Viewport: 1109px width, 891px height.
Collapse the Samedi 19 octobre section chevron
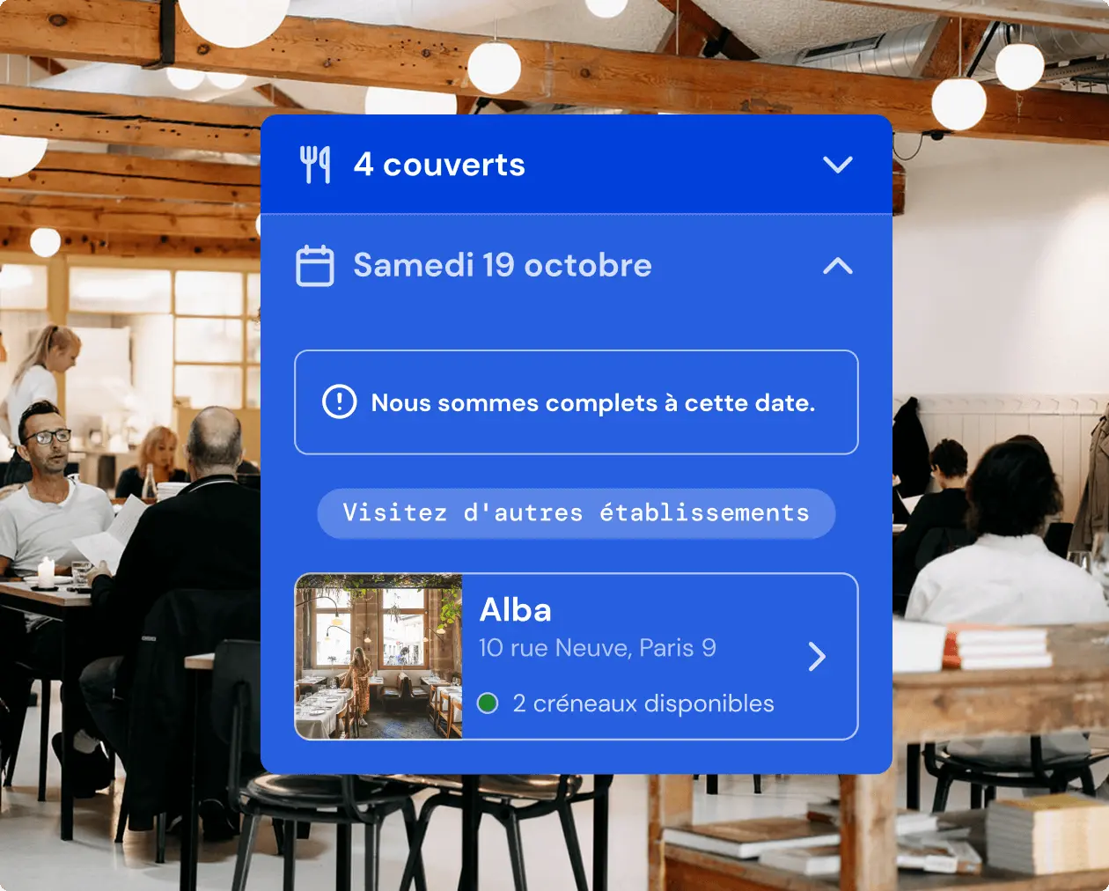838,266
